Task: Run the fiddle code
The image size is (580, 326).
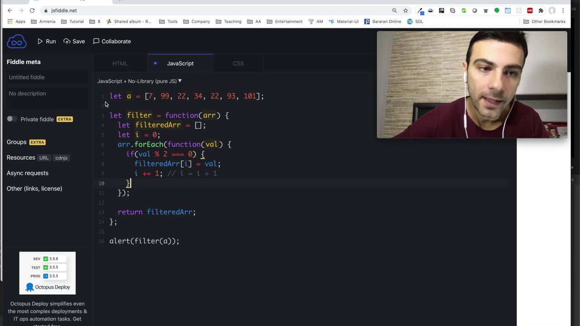Action: point(47,41)
